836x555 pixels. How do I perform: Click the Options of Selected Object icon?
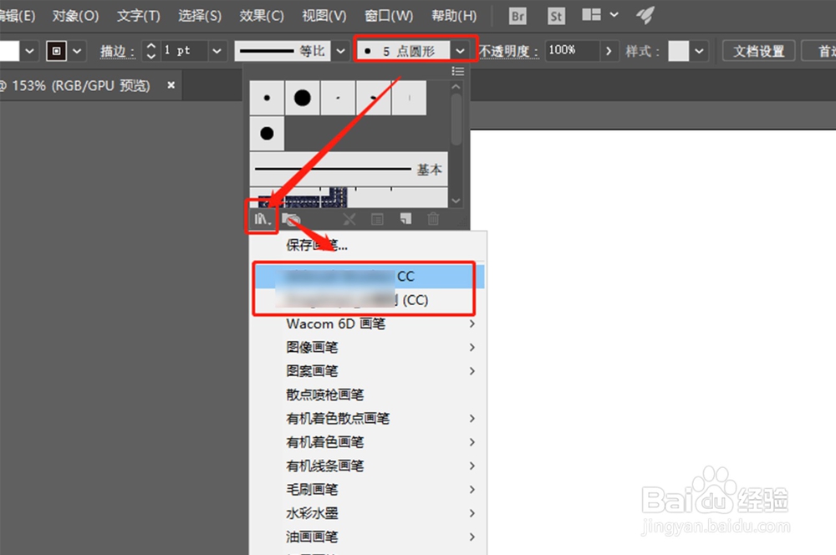point(377,219)
